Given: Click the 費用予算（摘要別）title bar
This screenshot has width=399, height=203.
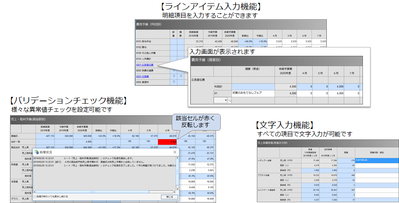Looking at the screenshot, I should pyautogui.click(x=277, y=61).
